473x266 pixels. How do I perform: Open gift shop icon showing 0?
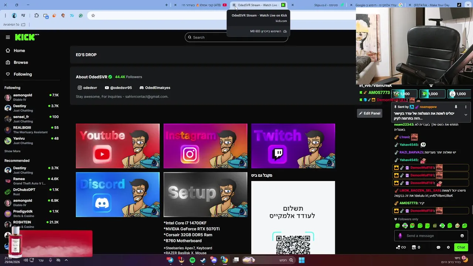pyautogui.click(x=416, y=248)
